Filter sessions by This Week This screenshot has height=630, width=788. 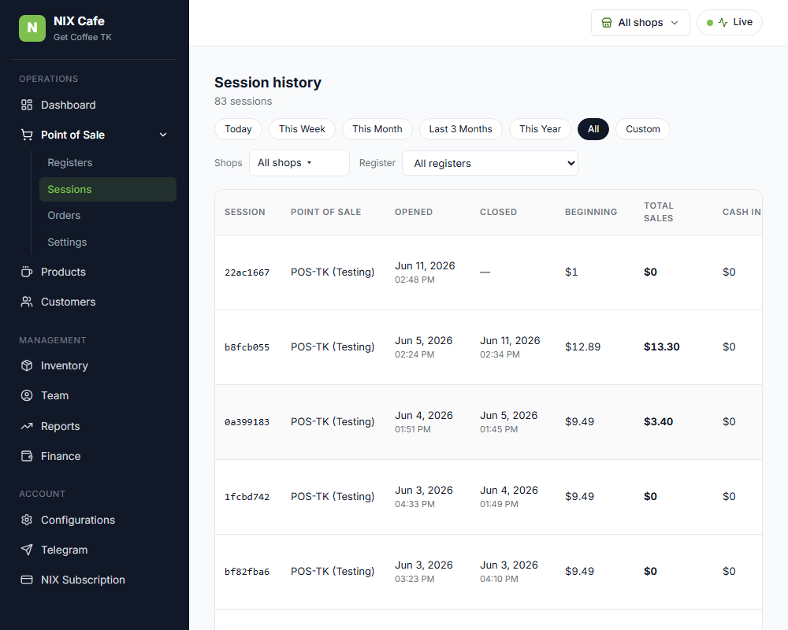(302, 129)
